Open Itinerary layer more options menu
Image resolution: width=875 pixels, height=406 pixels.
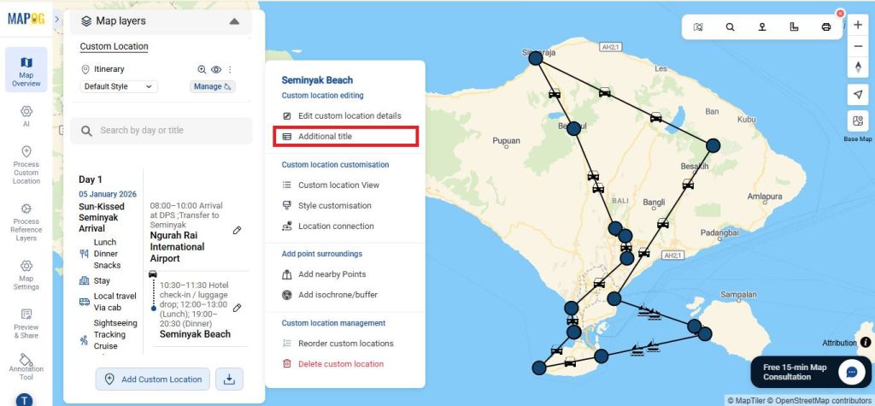coord(230,69)
